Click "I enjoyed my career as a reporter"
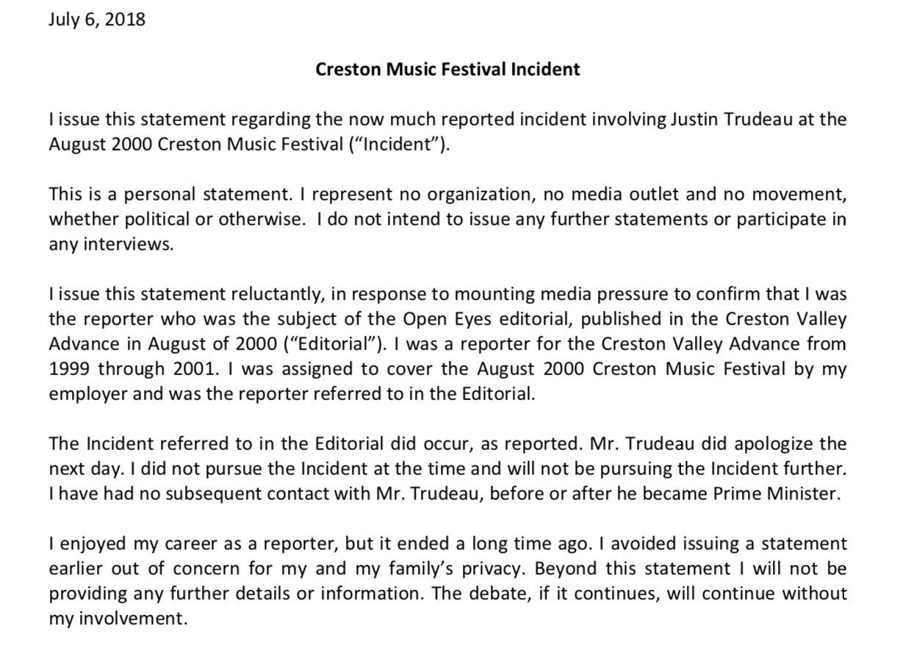This screenshot has height=654, width=911. 184,544
